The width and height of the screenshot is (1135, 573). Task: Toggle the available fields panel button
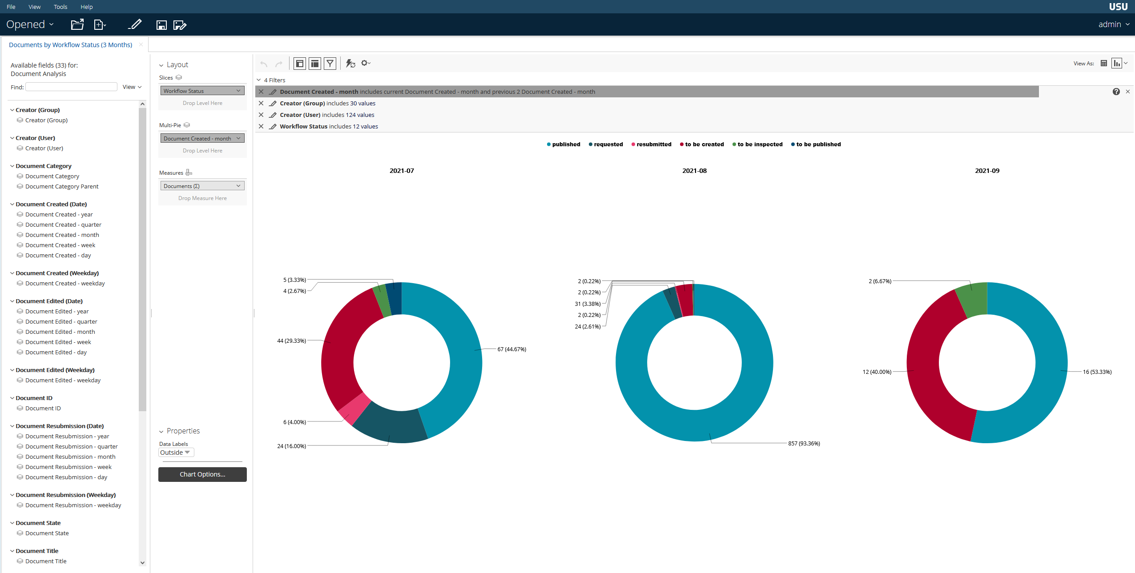(x=300, y=64)
